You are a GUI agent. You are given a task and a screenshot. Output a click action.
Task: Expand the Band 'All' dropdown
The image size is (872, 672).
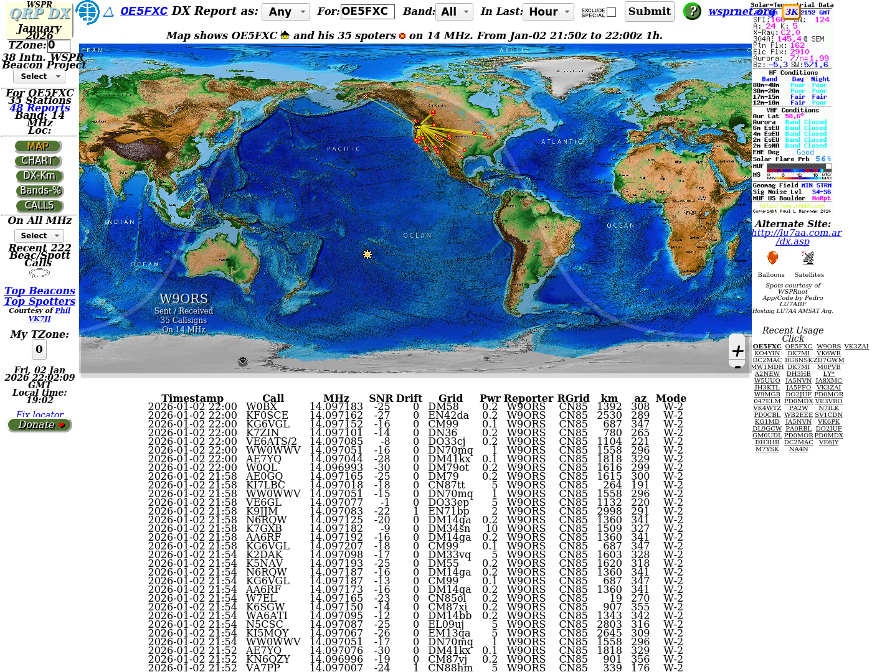[455, 12]
